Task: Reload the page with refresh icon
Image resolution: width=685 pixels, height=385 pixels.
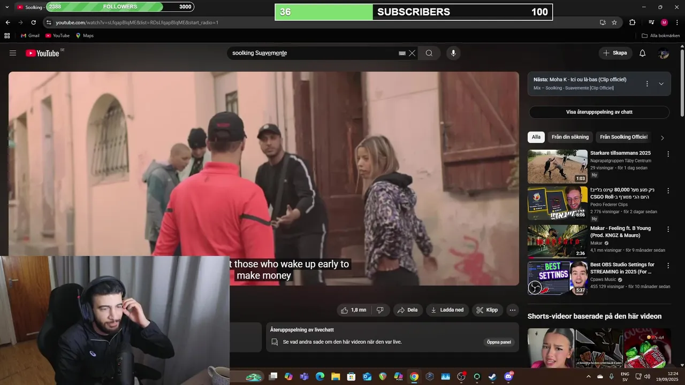Action: tap(33, 22)
